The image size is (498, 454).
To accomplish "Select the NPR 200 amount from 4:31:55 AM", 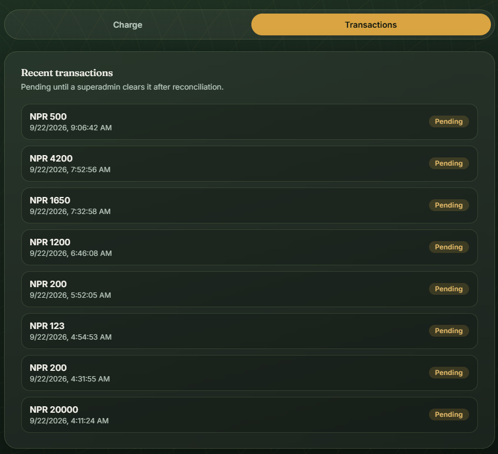I will point(48,368).
